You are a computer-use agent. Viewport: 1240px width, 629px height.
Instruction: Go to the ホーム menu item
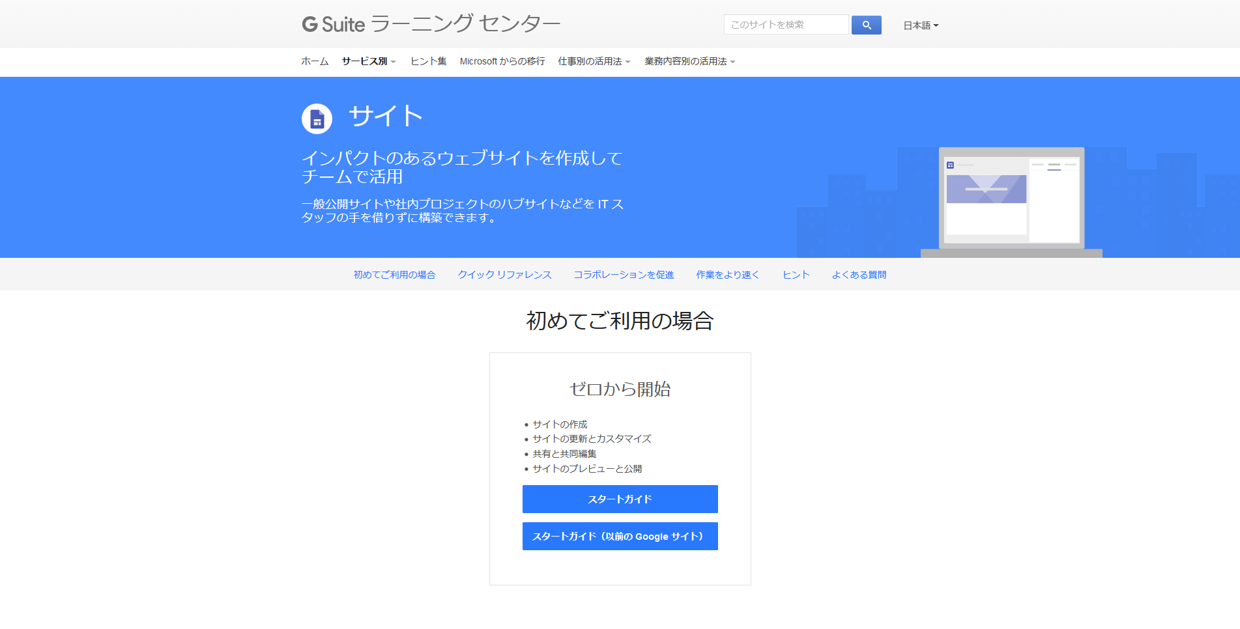coord(315,61)
